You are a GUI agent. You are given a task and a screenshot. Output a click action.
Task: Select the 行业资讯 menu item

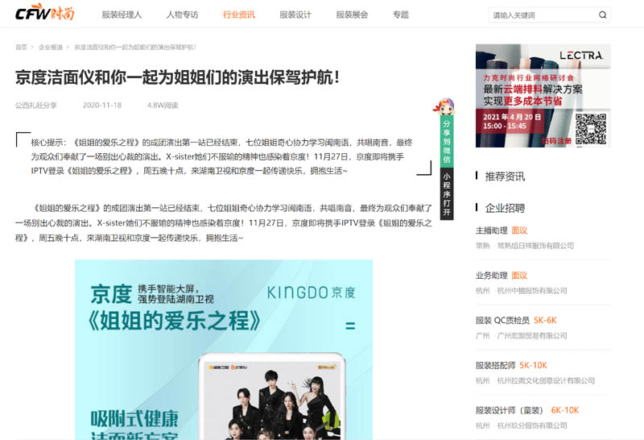(x=238, y=15)
